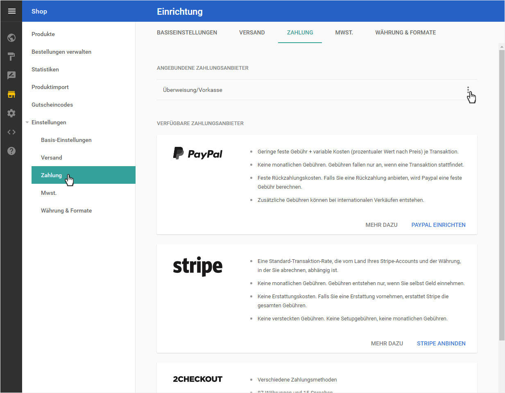
Task: Click the blog/comment edit icon in sidebar
Action: click(11, 75)
